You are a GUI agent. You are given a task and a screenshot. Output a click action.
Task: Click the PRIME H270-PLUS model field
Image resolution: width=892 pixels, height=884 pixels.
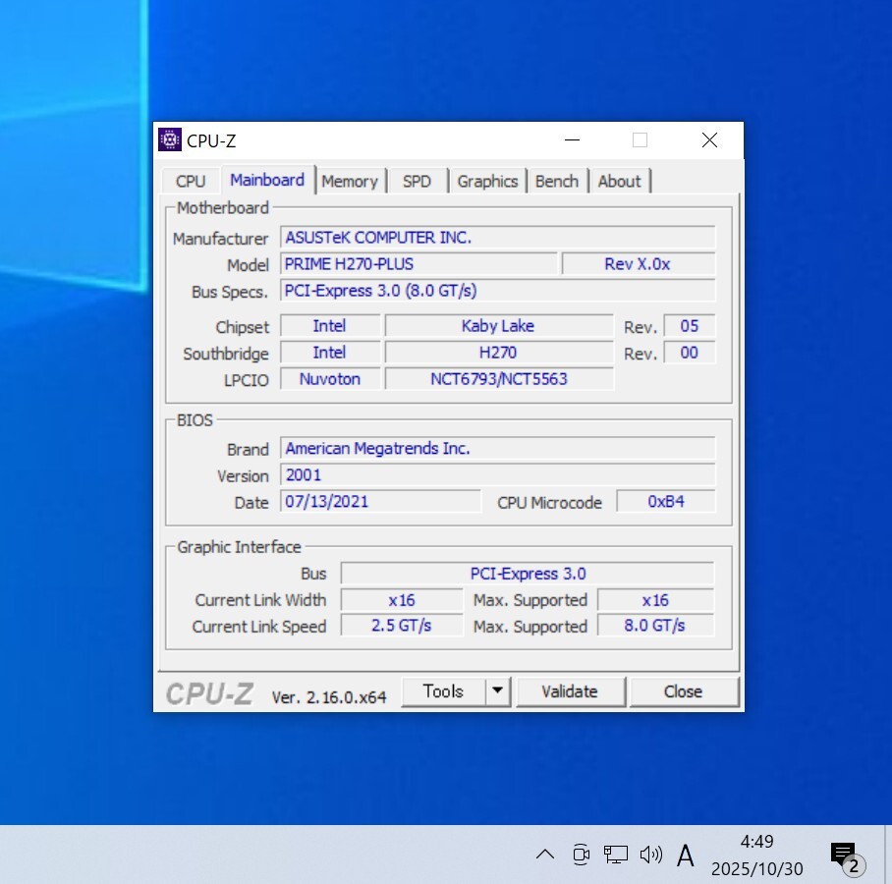(x=418, y=264)
